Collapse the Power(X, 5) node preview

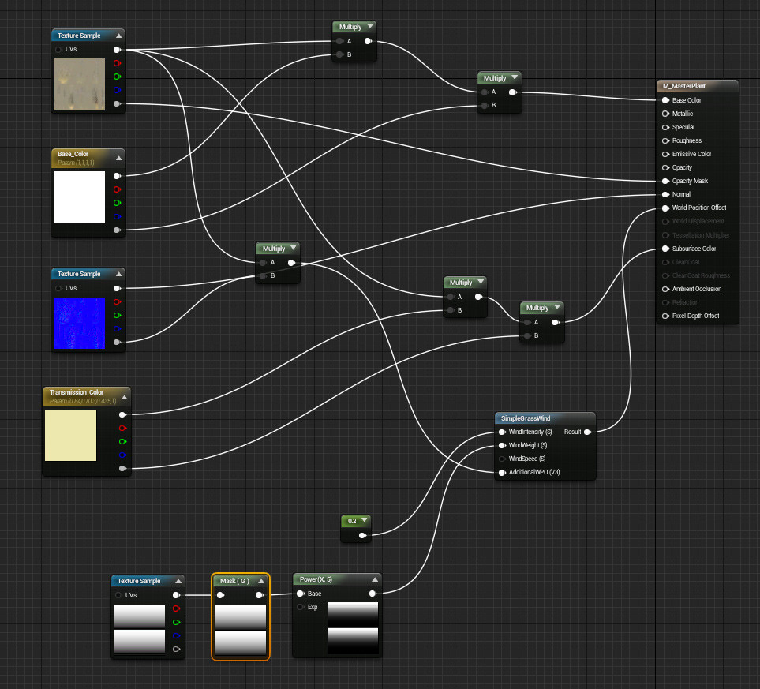pyautogui.click(x=375, y=579)
